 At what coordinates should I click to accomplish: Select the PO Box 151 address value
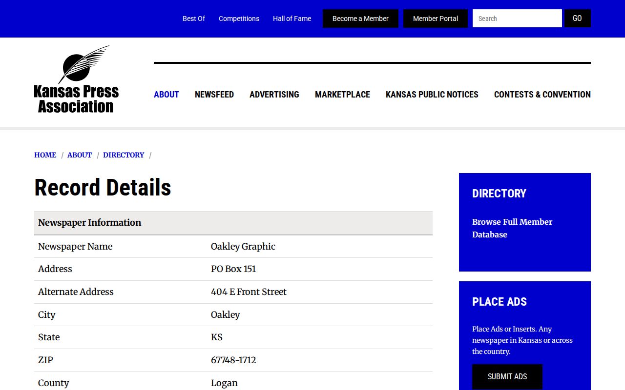pyautogui.click(x=233, y=269)
